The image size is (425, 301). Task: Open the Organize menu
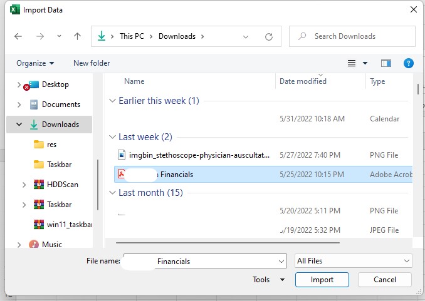pos(35,63)
